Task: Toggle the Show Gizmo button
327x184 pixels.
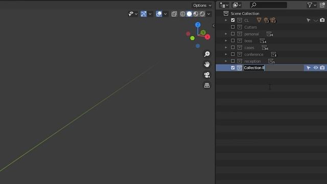Action: click(x=144, y=14)
